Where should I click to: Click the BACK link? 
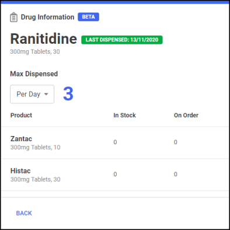click(24, 213)
